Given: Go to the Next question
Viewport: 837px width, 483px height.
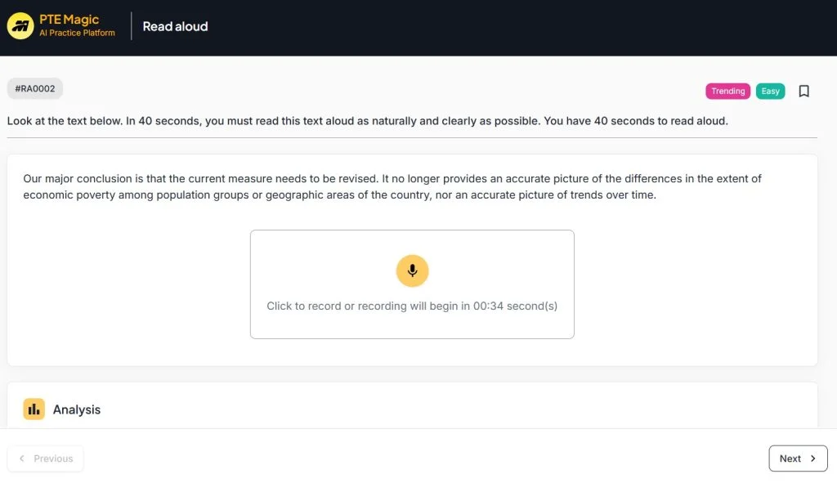Looking at the screenshot, I should point(797,458).
